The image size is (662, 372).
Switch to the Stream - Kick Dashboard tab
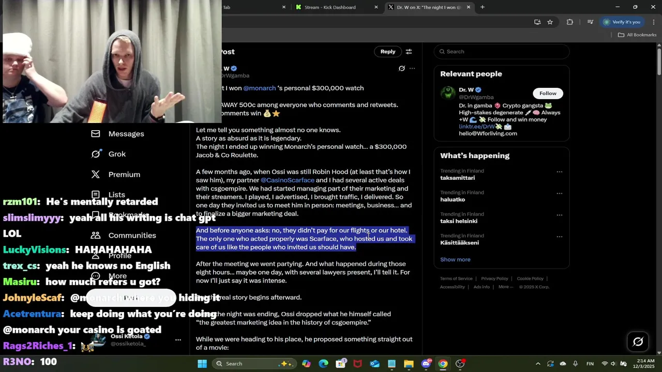pos(336,7)
